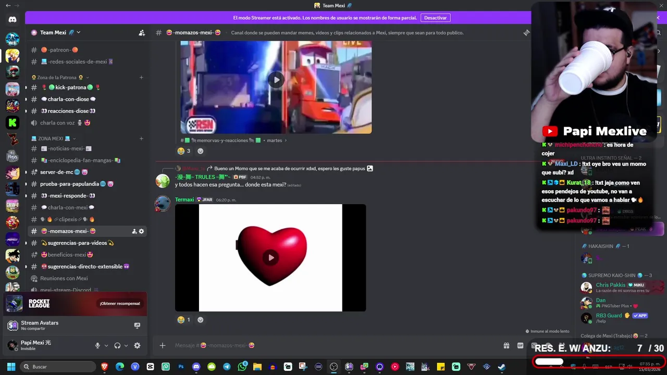Click Windows Start button
Screen dimensions: 667x375
coord(10,367)
